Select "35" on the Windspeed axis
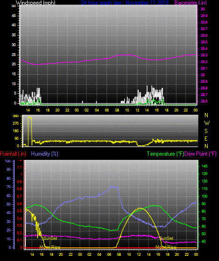The height and width of the screenshot is (261, 219). point(14,35)
